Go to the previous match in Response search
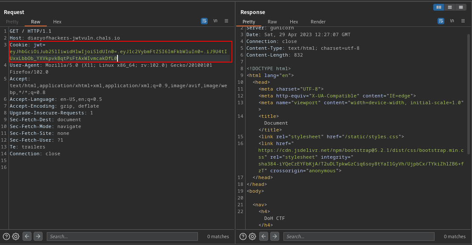Image resolution: width=472 pixels, height=245 pixels. [263, 236]
